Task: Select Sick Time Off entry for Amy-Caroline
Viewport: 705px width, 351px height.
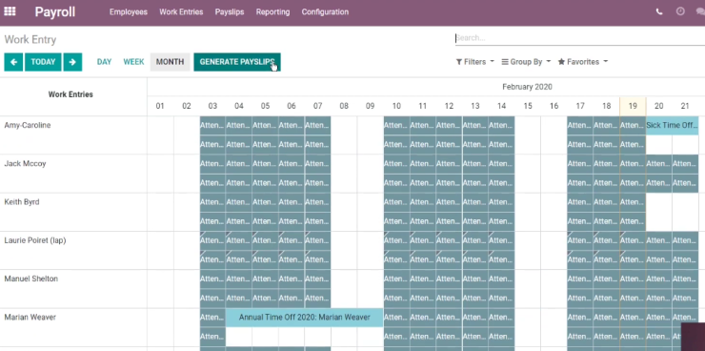Action: tap(672, 126)
